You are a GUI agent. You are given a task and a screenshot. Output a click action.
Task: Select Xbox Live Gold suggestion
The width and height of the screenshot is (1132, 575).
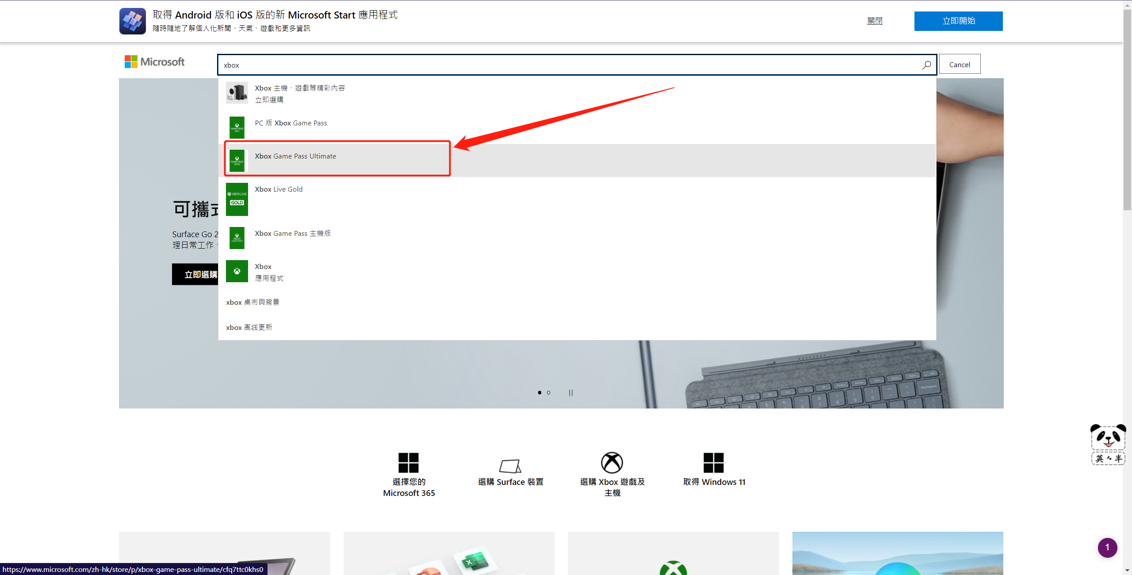click(x=577, y=199)
